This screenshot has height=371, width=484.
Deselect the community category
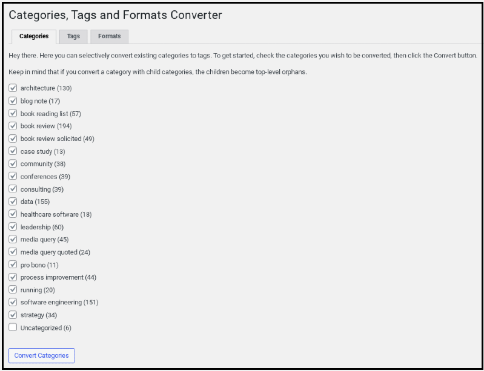click(x=13, y=164)
